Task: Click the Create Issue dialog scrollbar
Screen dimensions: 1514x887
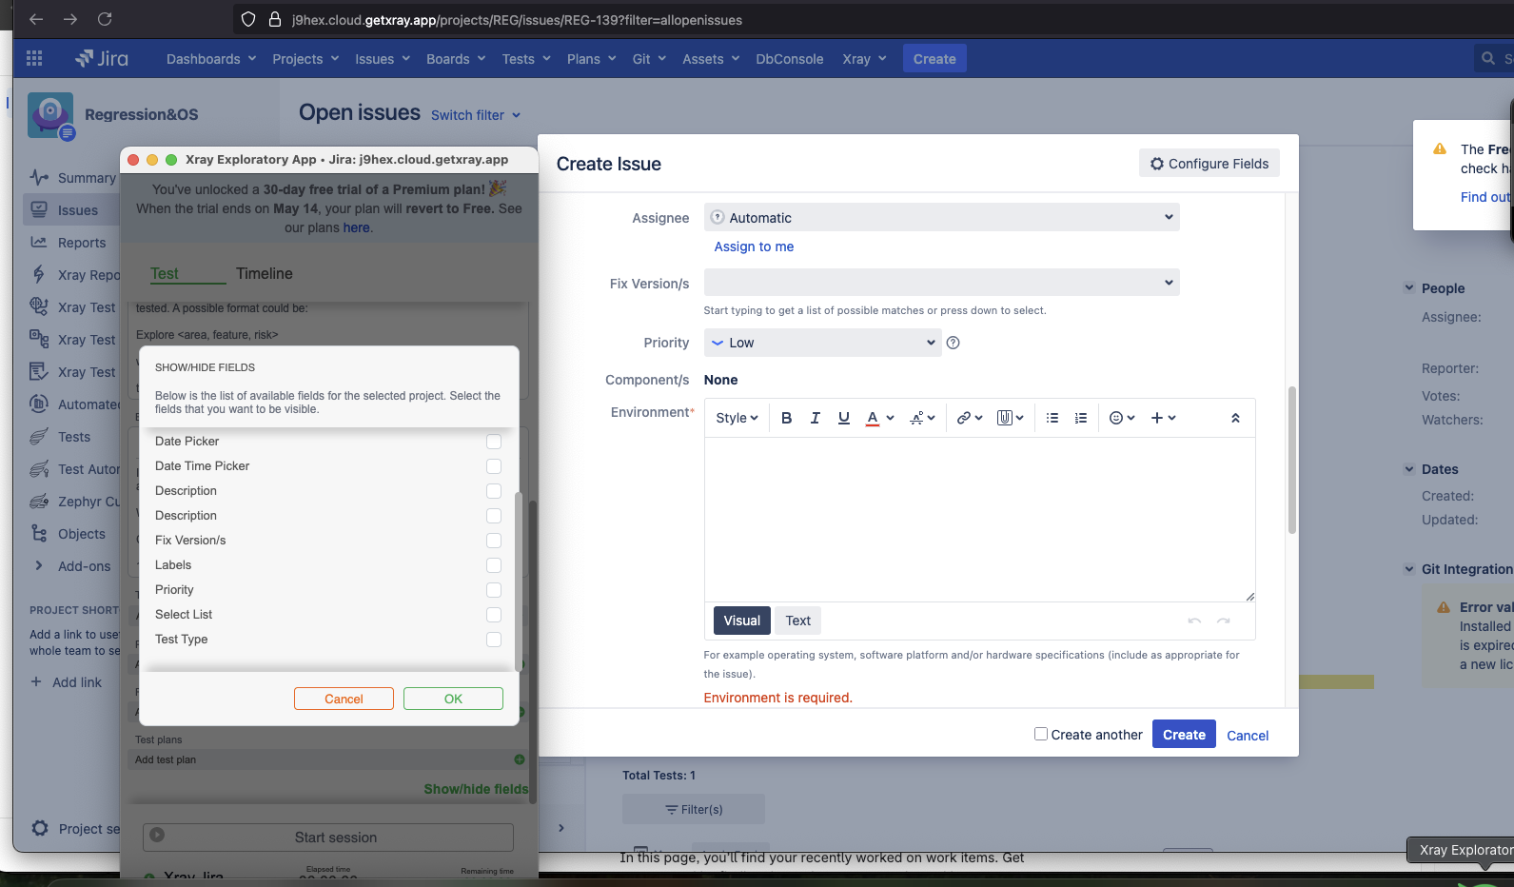Action: [x=1291, y=460]
